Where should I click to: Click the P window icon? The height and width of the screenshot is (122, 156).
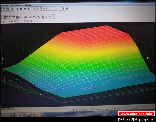(41, 9)
